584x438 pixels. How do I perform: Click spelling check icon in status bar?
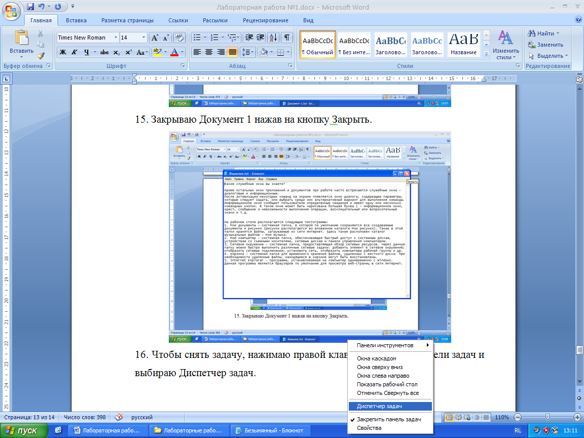point(119,417)
